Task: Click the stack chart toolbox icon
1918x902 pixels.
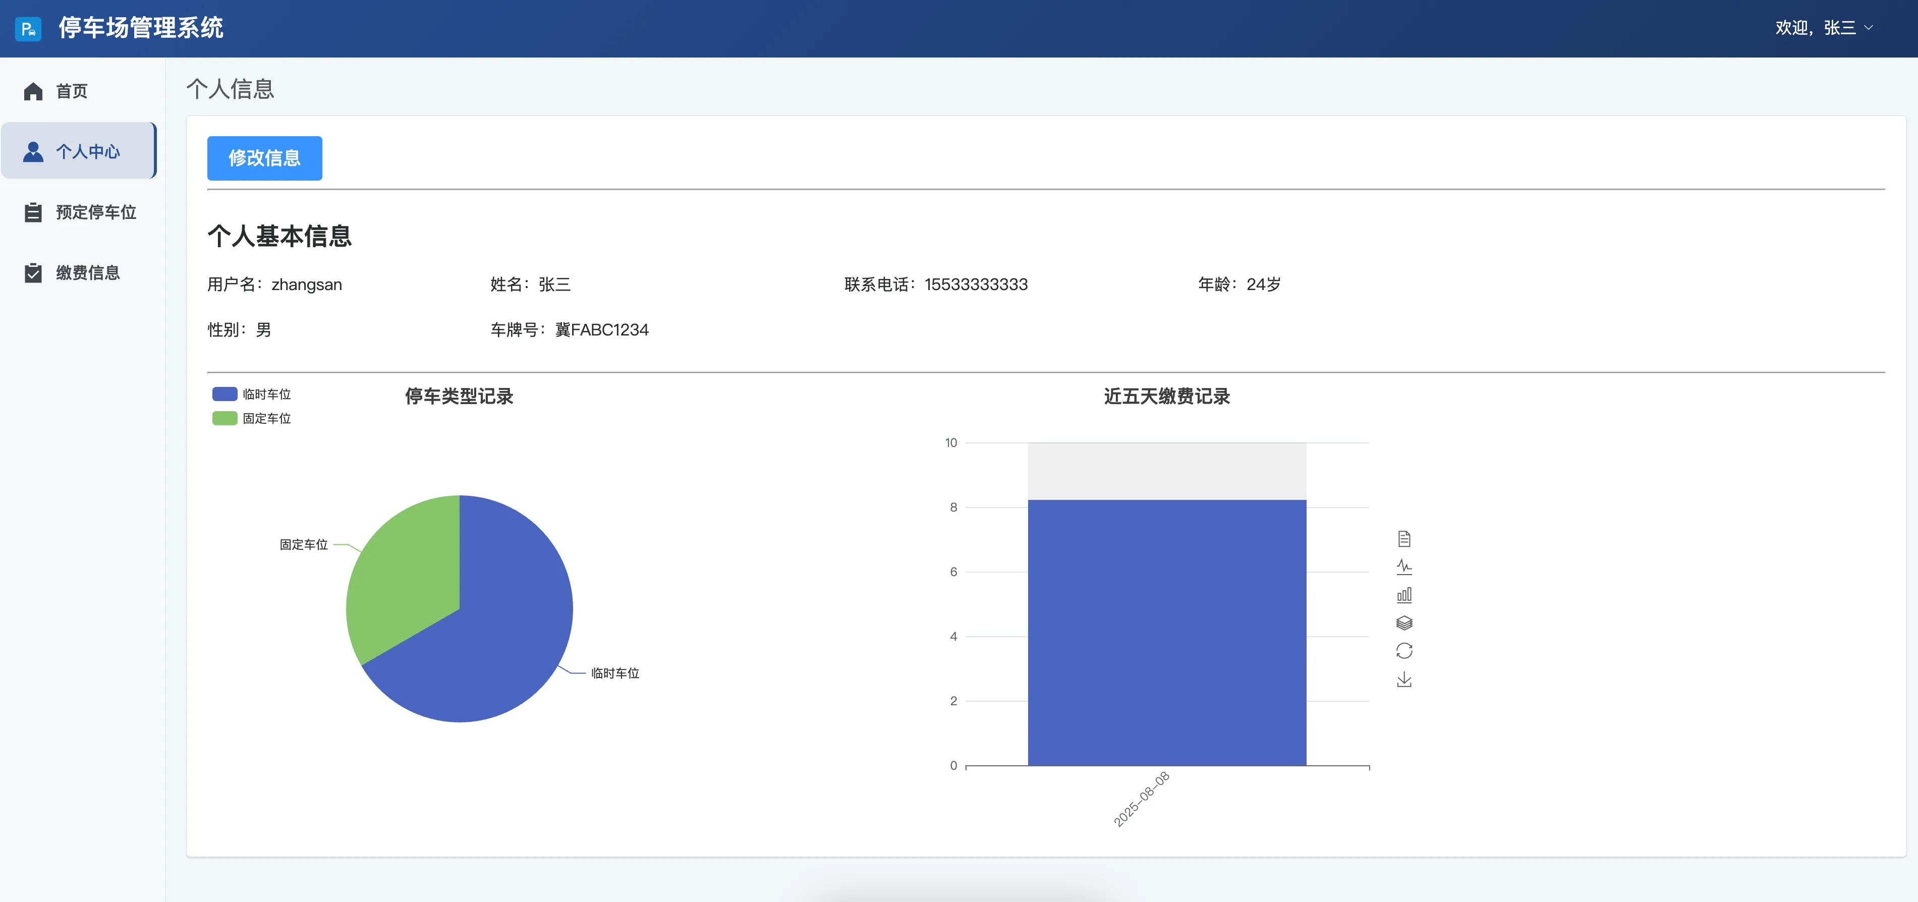Action: tap(1403, 623)
